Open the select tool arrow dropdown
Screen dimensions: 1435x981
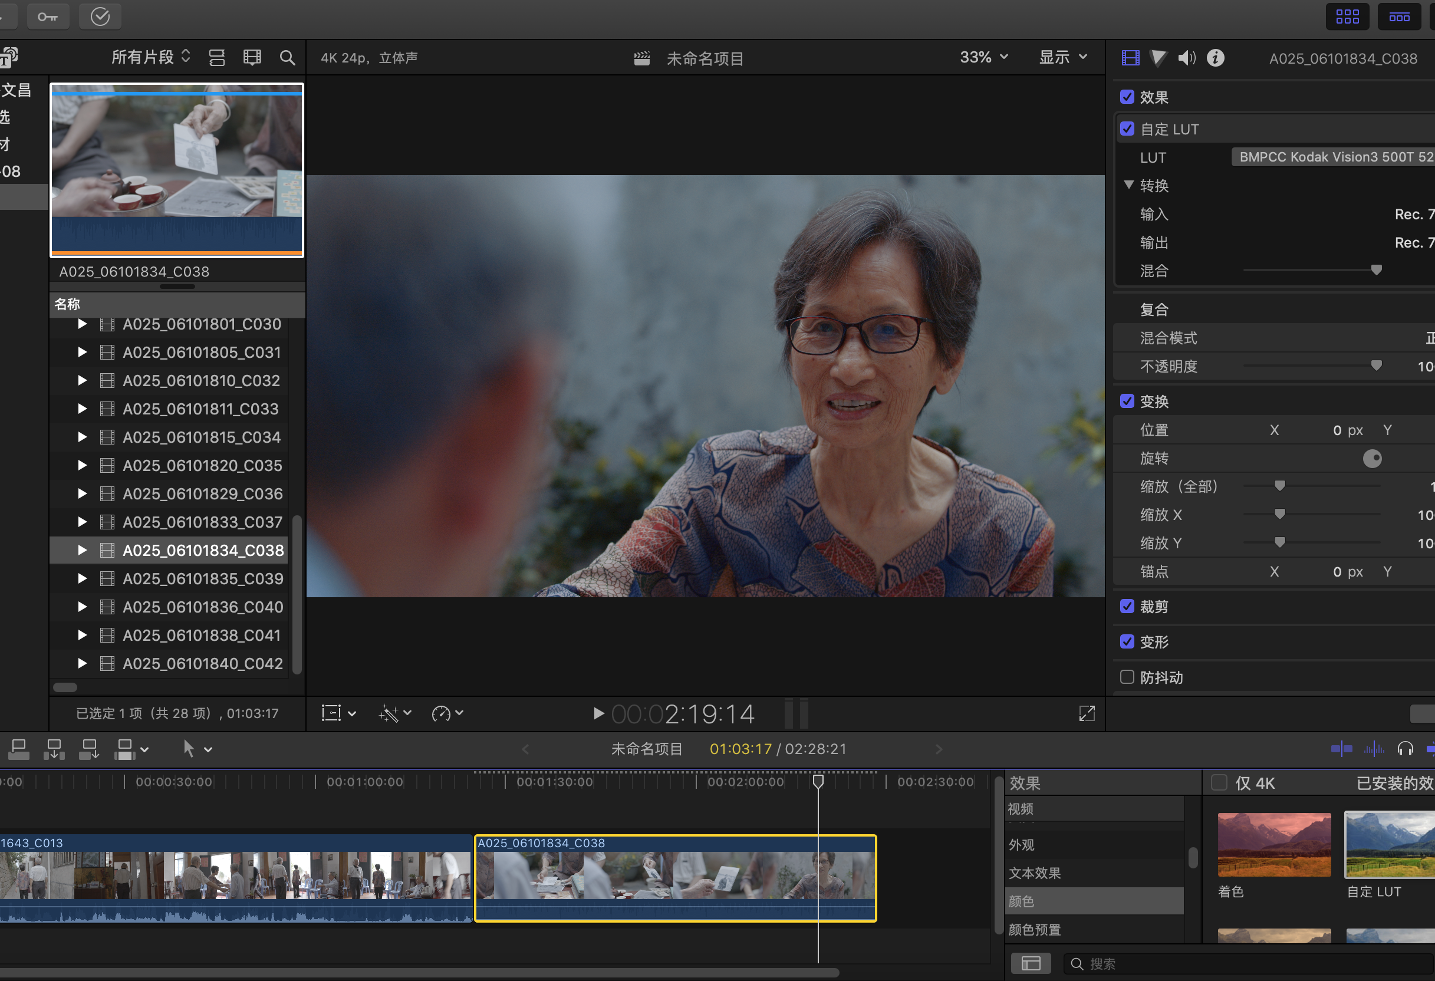tap(197, 749)
